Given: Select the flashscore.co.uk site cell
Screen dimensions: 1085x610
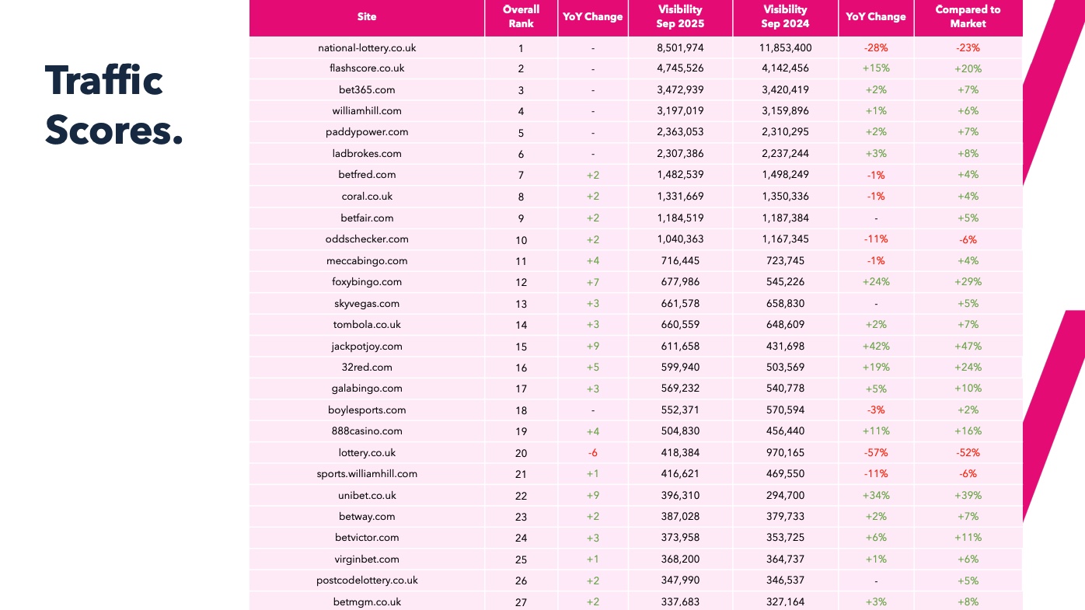Looking at the screenshot, I should tap(367, 68).
